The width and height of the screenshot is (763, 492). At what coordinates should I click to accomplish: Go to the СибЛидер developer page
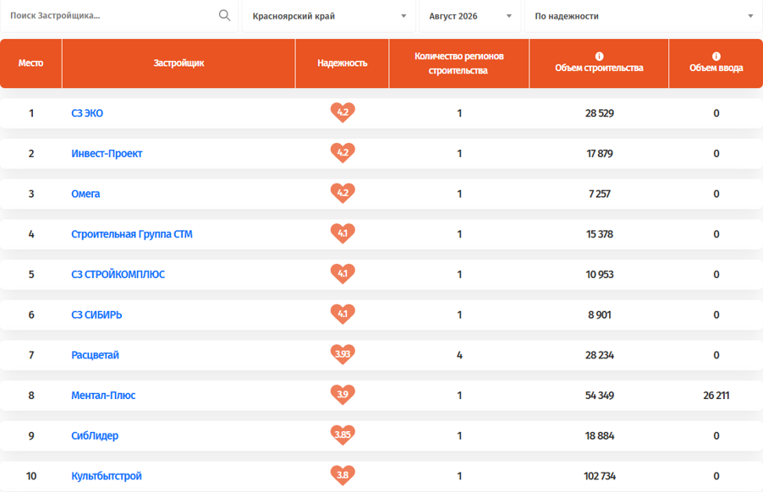[x=95, y=436]
